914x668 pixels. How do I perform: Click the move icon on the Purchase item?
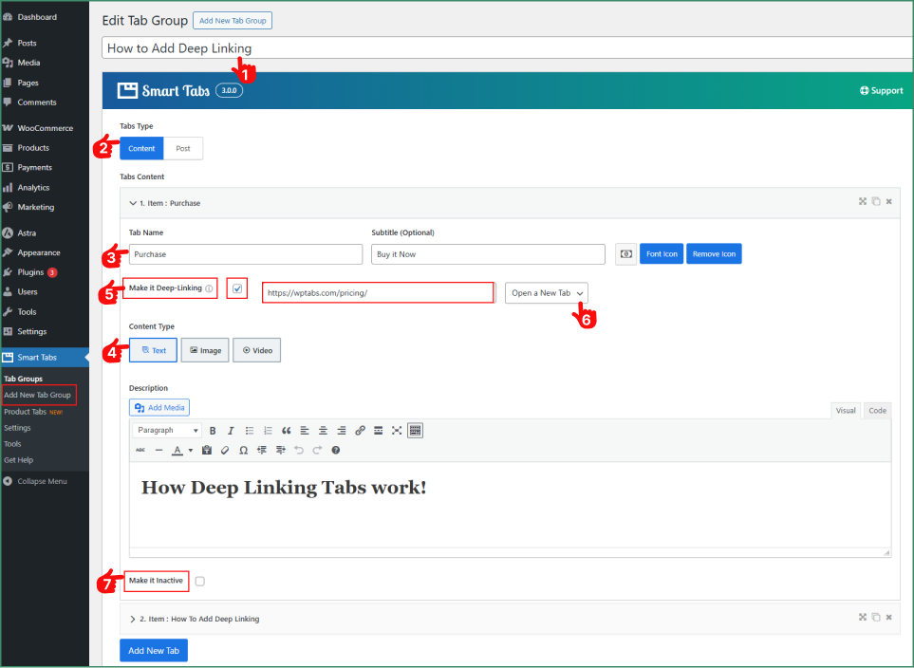point(863,201)
